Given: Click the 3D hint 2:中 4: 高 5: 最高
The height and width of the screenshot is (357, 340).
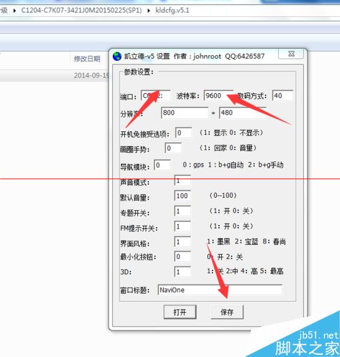Looking at the screenshot, I should pyautogui.click(x=254, y=271).
